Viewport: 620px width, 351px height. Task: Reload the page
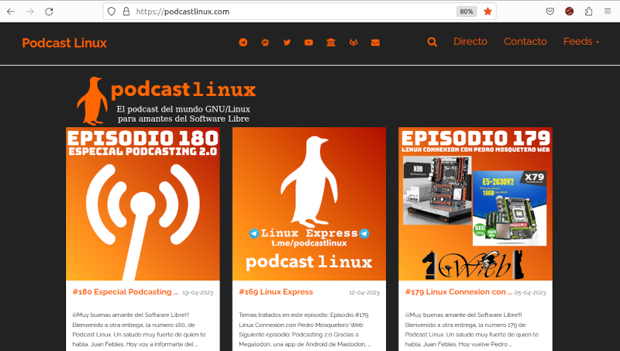click(x=49, y=12)
